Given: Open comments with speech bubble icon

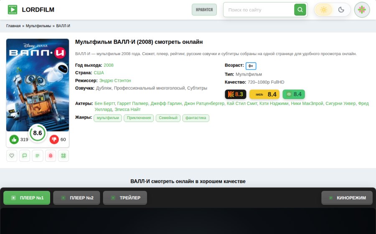Looking at the screenshot, I should pyautogui.click(x=25, y=155).
